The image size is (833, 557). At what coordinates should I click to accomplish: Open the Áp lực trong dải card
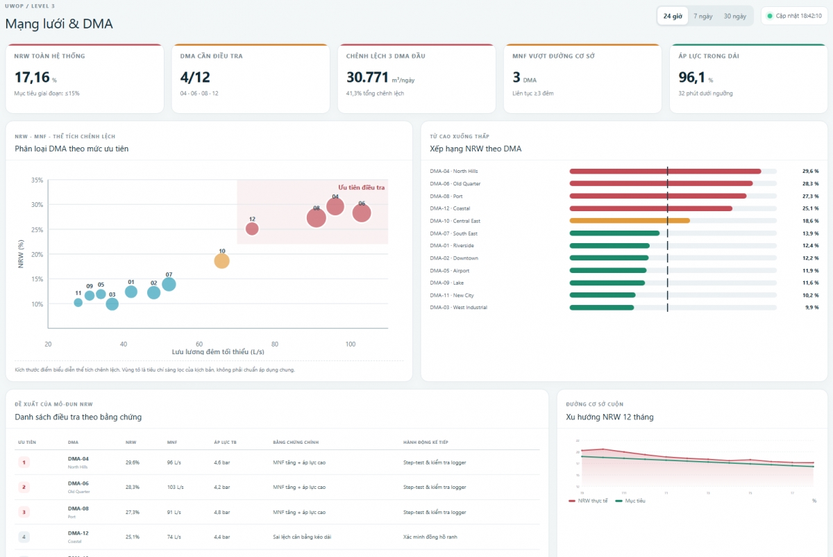click(x=748, y=78)
